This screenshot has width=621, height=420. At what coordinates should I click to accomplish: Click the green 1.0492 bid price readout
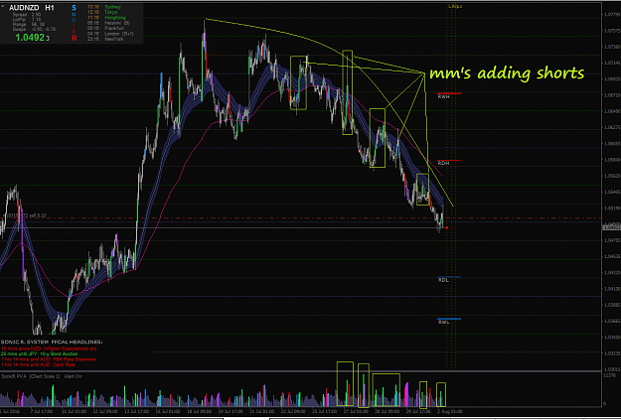coord(30,37)
